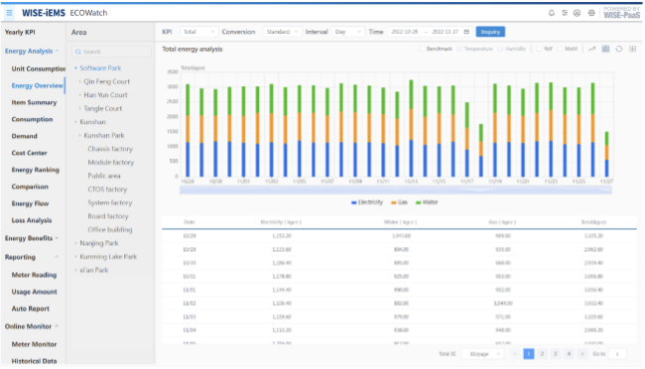Viewport: 645px width, 369px height.
Task: Export the chart data icon
Action: pyautogui.click(x=633, y=49)
